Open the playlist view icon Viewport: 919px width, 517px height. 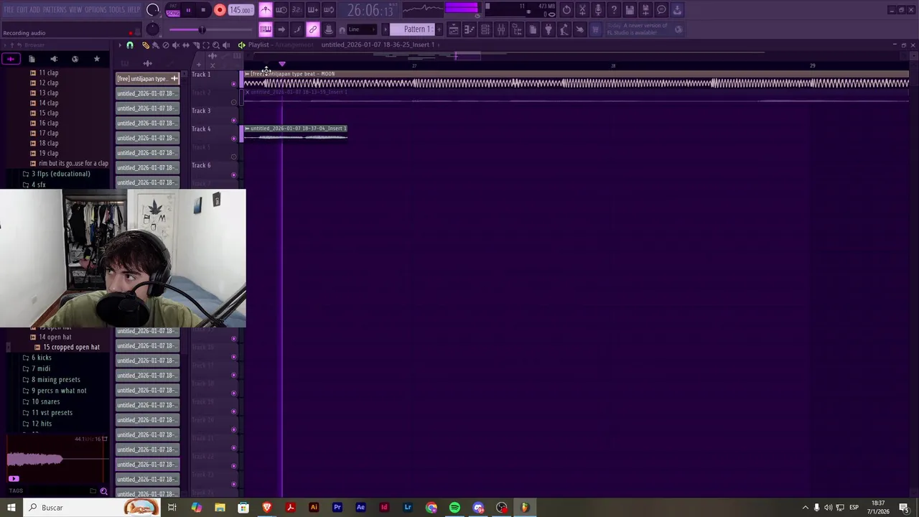(x=454, y=29)
